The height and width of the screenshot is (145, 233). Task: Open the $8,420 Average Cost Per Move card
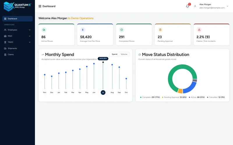(x=95, y=35)
